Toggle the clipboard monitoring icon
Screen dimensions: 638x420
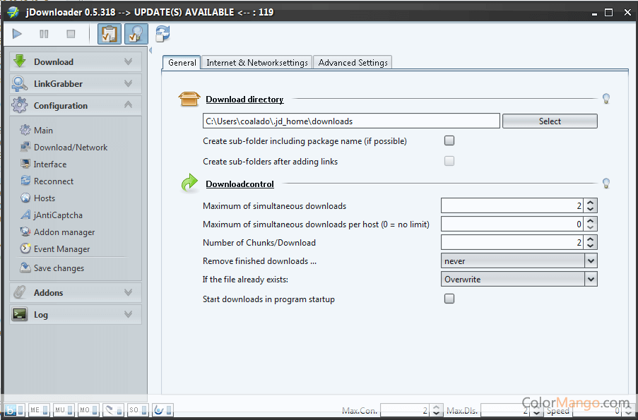click(109, 34)
